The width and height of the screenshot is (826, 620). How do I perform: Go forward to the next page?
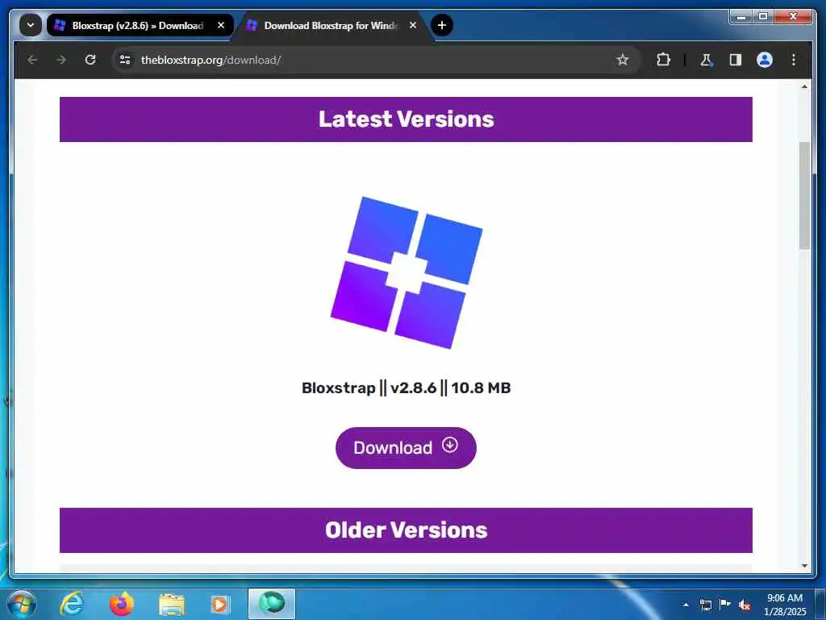61,60
